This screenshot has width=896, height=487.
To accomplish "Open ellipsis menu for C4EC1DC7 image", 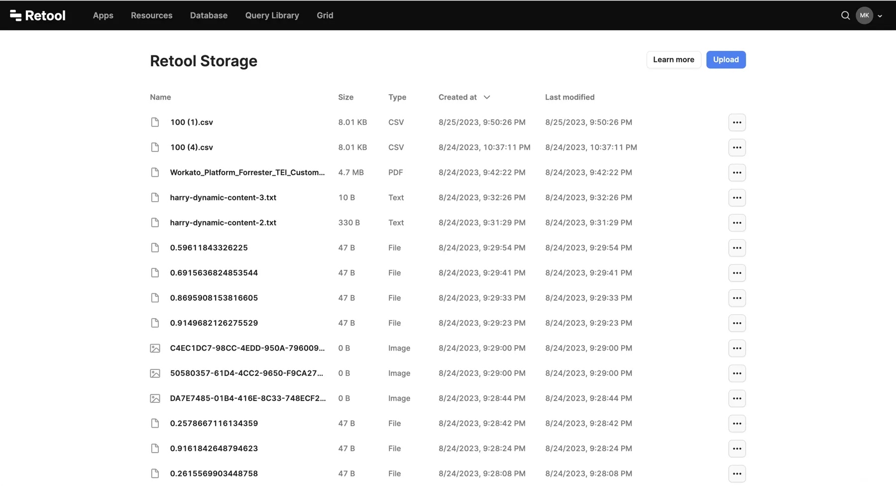I will point(737,348).
